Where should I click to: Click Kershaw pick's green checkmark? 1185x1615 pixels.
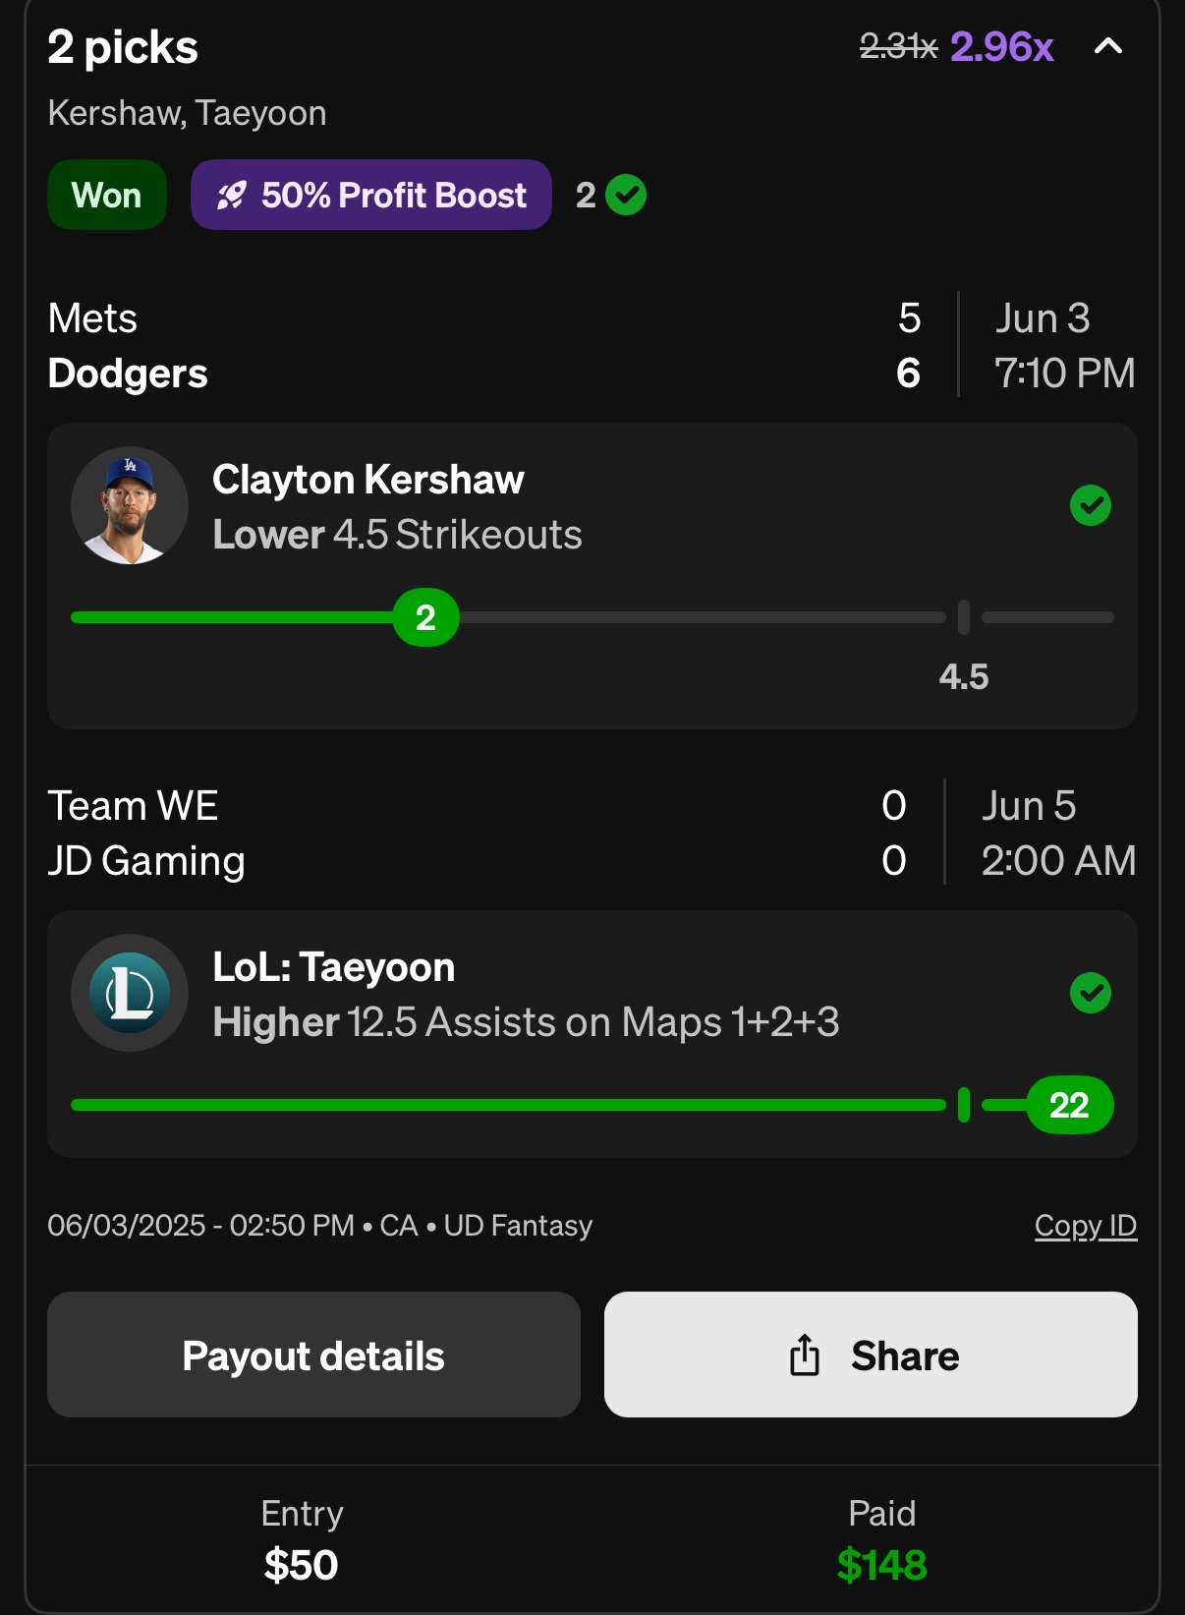pos(1090,506)
